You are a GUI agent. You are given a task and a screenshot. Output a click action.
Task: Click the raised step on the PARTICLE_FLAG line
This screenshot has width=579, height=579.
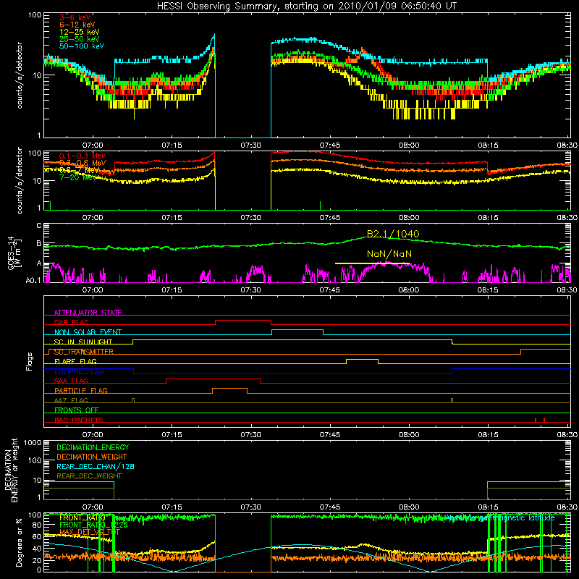(x=229, y=389)
